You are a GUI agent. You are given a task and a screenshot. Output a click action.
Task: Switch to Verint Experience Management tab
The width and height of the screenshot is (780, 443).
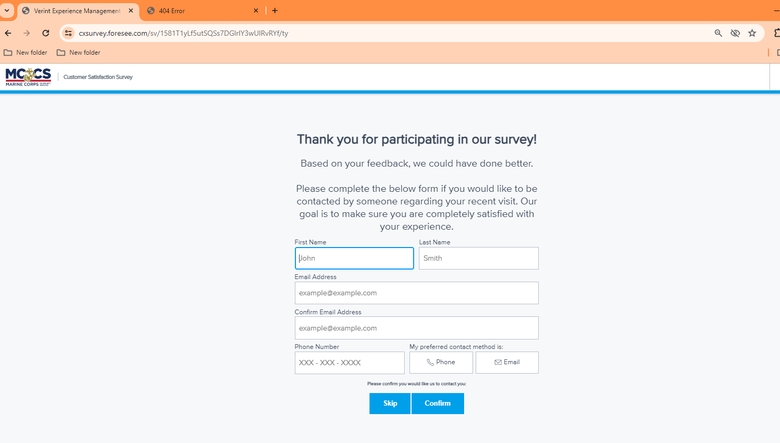(x=77, y=11)
